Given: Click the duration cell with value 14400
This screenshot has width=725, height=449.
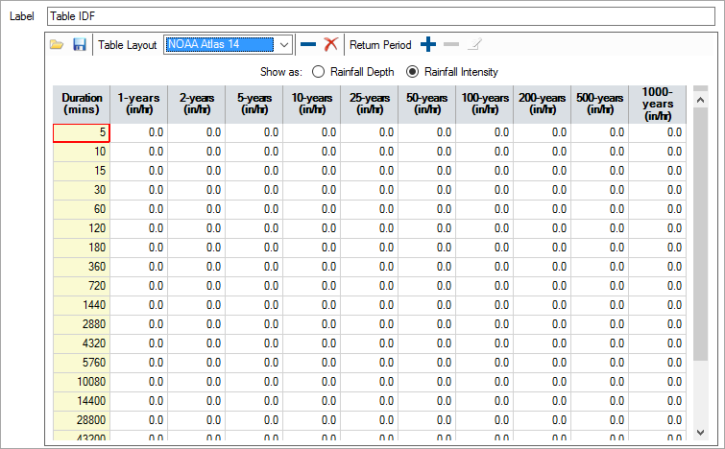Looking at the screenshot, I should [x=82, y=401].
